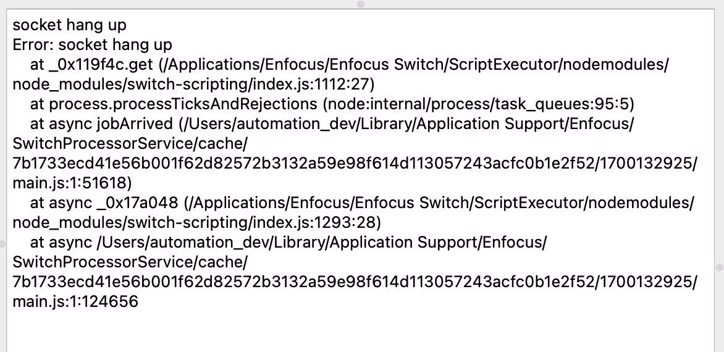Click the 'Error: socket hang up' line
This screenshot has width=724, height=352.
coord(92,45)
